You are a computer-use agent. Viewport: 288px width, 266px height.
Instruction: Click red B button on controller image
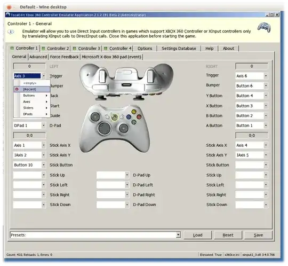point(139,117)
